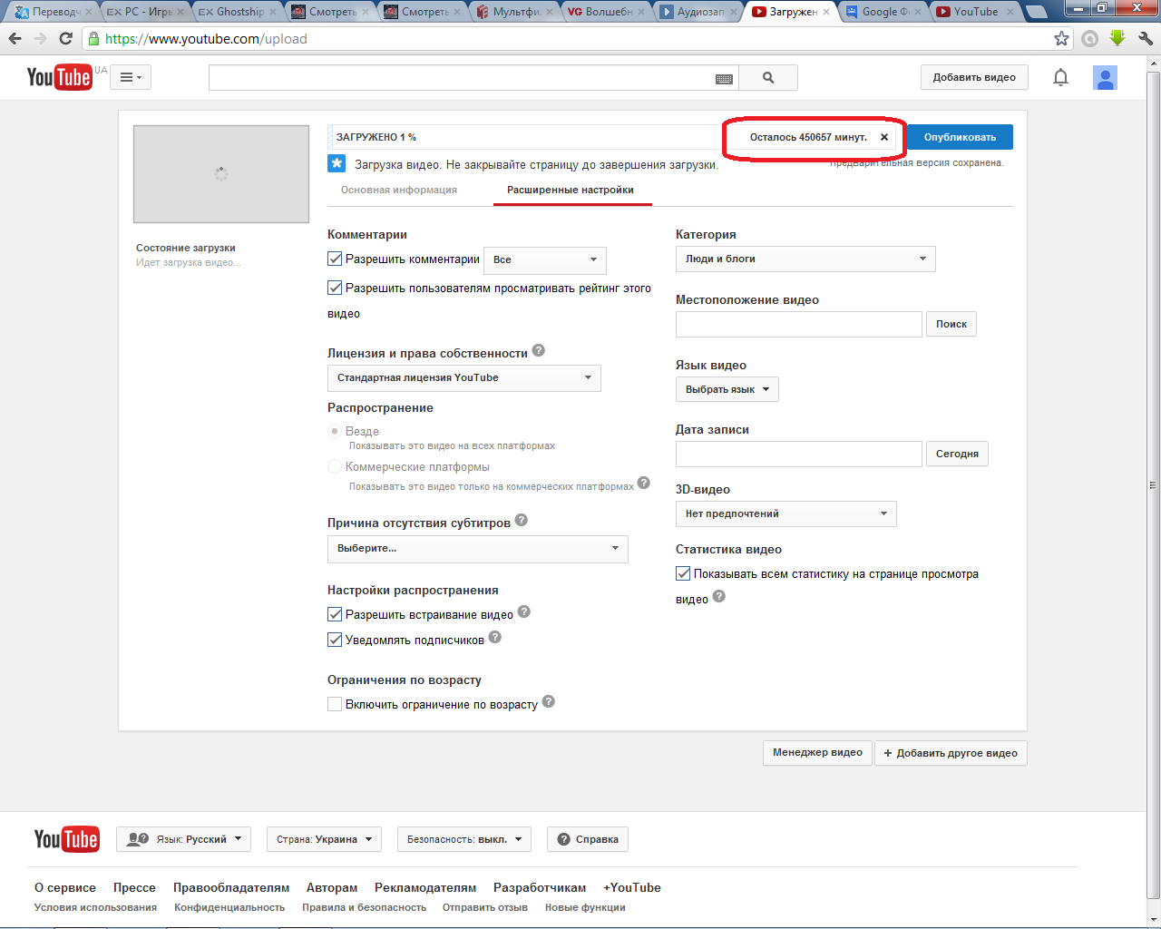Open footer language 'Язык: Русский' dropdown
1161x929 pixels.
pyautogui.click(x=184, y=839)
